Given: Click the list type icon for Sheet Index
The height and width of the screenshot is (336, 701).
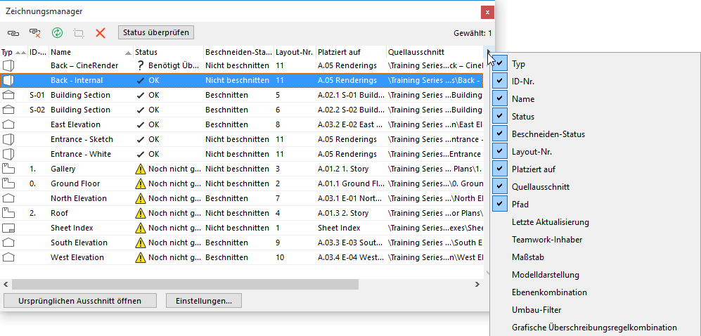Looking at the screenshot, I should [8, 228].
